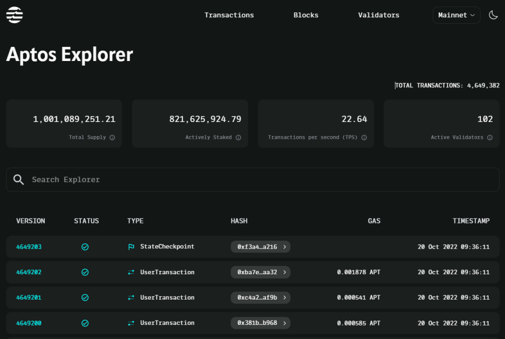The image size is (505, 339).
Task: Click success status icon for 4649203
Action: (x=85, y=247)
